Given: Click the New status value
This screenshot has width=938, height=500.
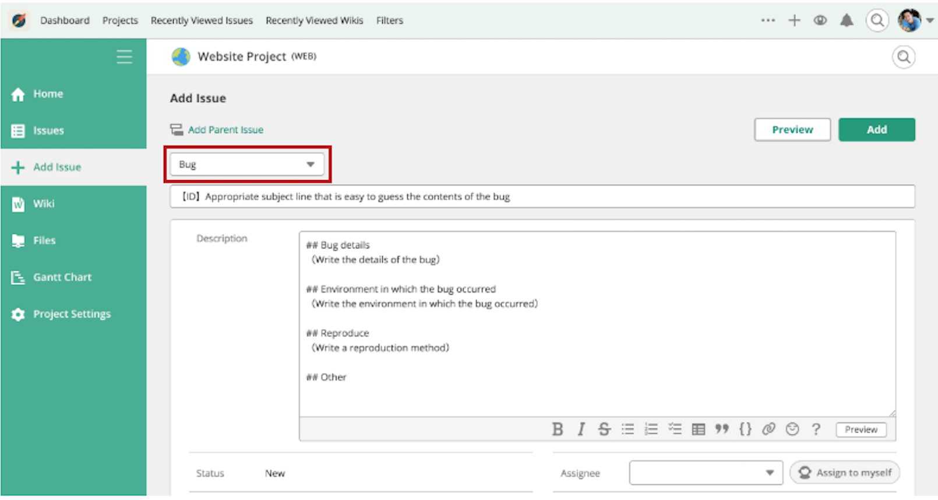Looking at the screenshot, I should coord(275,473).
